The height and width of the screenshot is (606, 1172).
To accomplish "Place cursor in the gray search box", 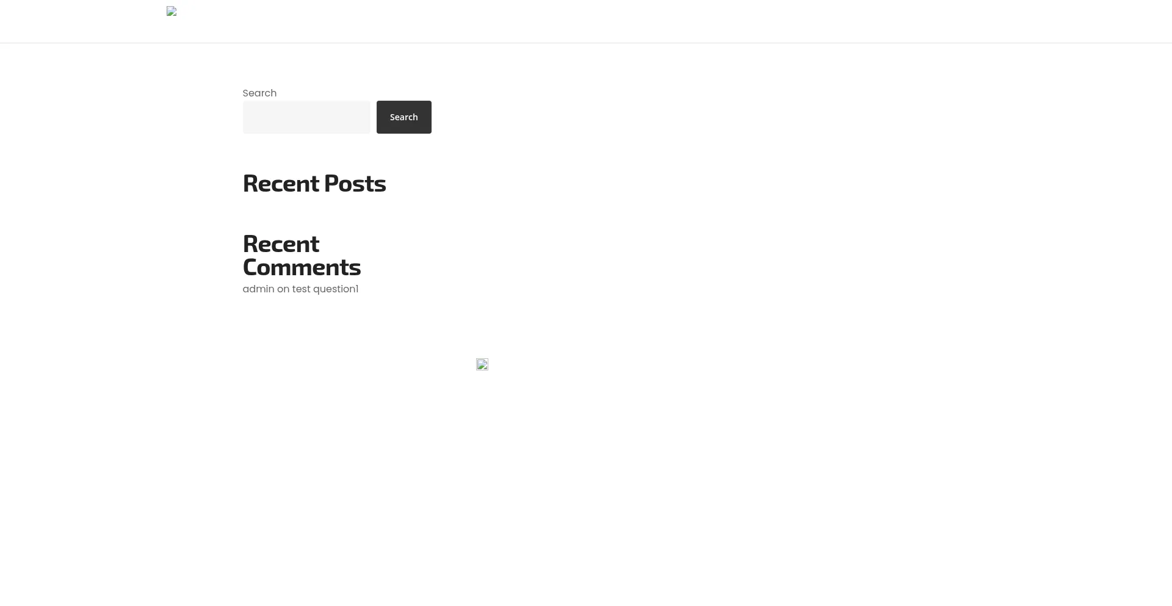I will point(306,117).
